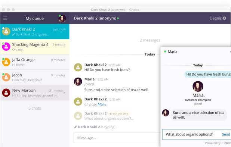Viewport: 231px width, 147px height.
Task: Click the faded avatar of the unsent message
Action: (78, 116)
